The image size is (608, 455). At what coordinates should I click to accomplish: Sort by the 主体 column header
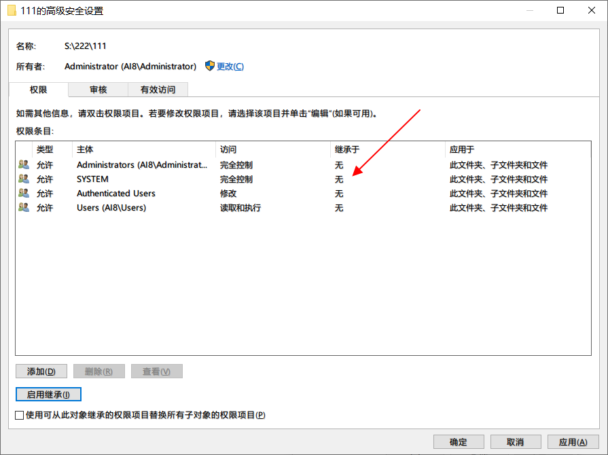coord(144,149)
